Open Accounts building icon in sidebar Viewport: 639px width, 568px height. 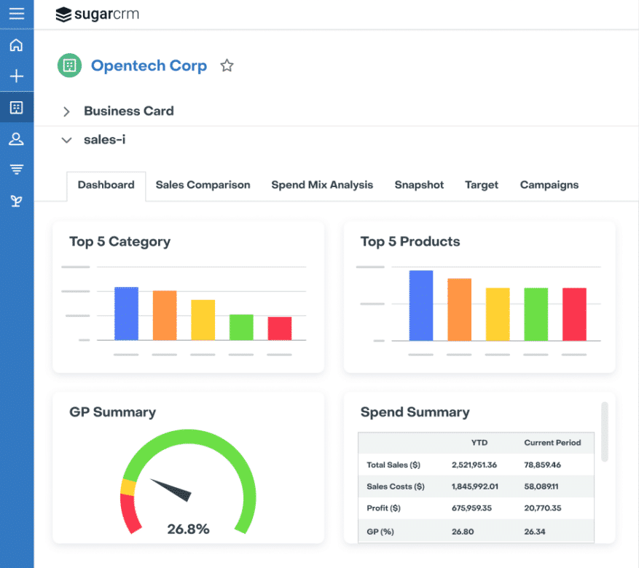pyautogui.click(x=16, y=108)
